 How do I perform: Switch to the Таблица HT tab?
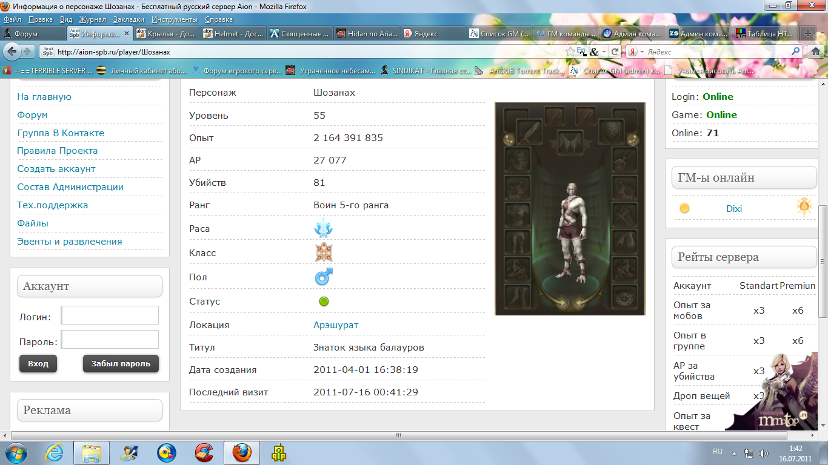765,34
